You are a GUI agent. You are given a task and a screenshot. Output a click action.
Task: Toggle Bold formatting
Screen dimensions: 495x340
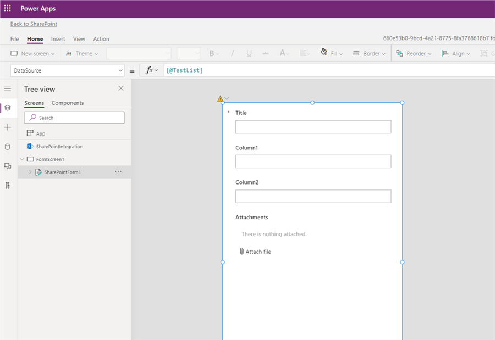[214, 53]
